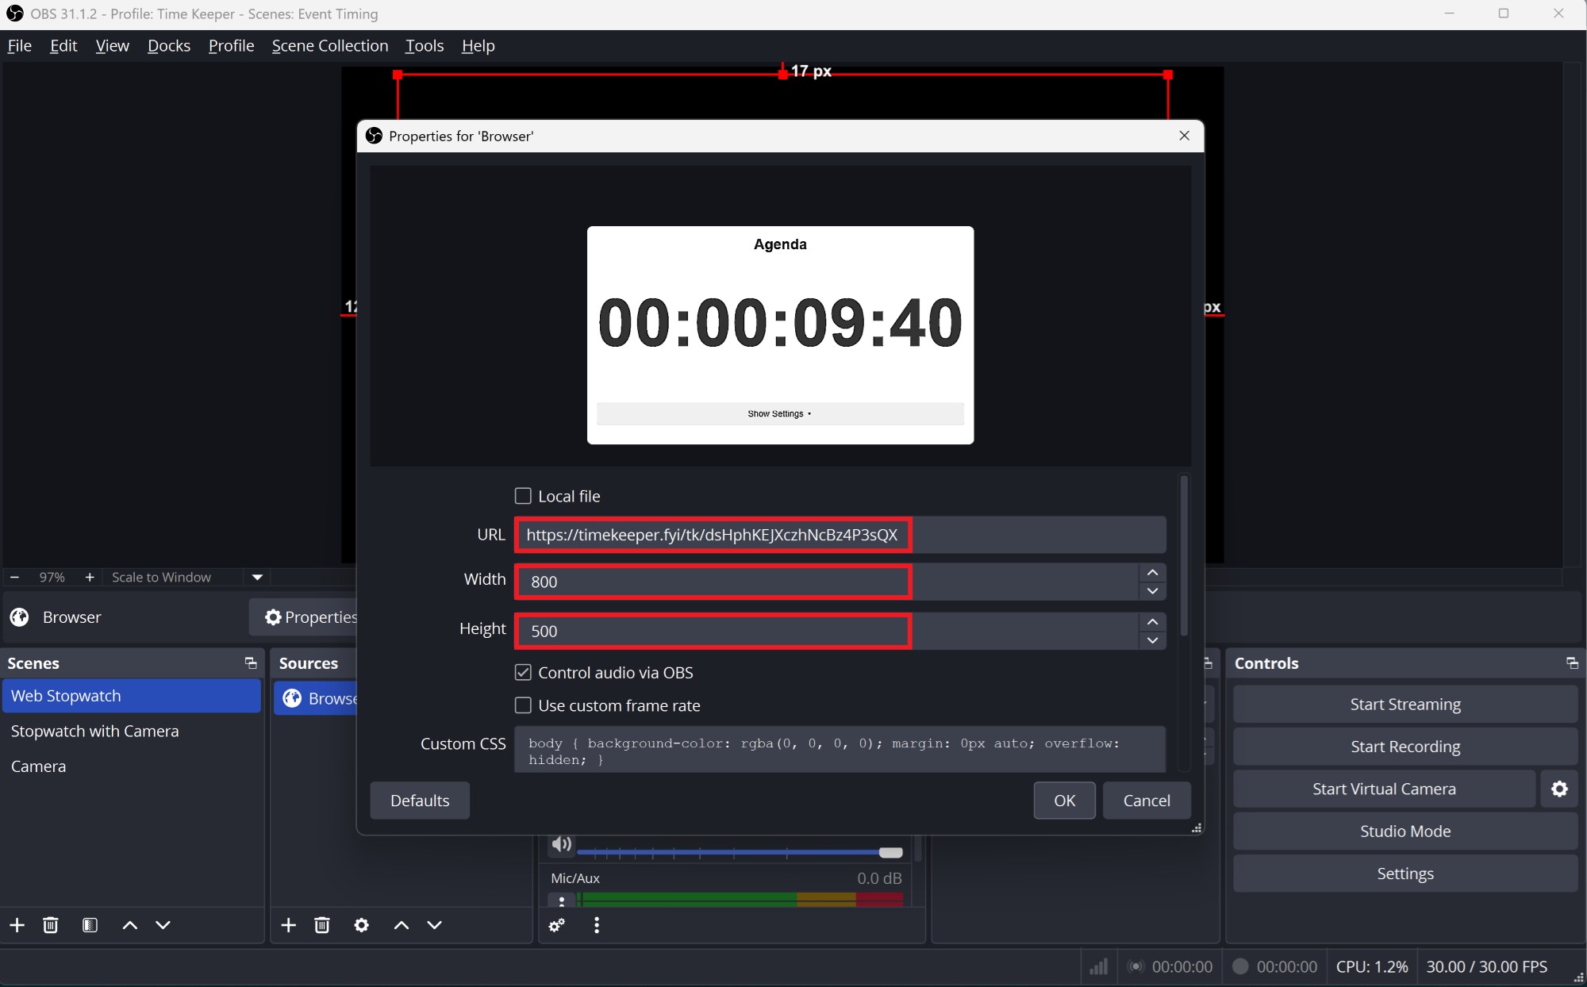1587x987 pixels.
Task: Open the Docks menu
Action: tap(168, 46)
